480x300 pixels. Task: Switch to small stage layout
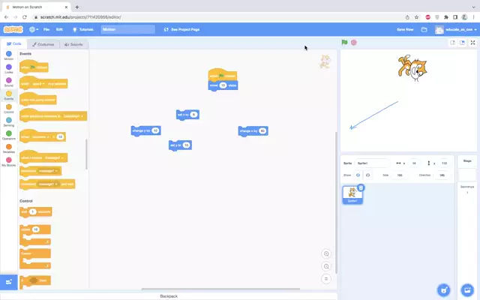coord(452,43)
